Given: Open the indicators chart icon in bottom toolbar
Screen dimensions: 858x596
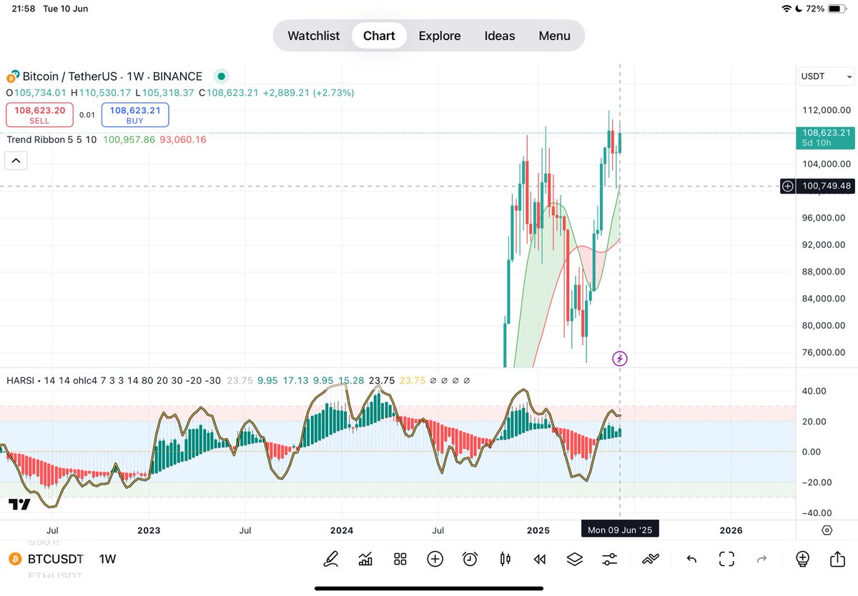Looking at the screenshot, I should tap(365, 559).
